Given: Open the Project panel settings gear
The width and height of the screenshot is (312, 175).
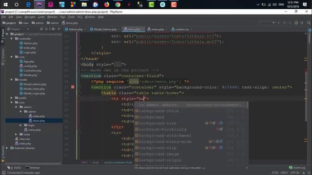Looking at the screenshot, I should pos(53,29).
